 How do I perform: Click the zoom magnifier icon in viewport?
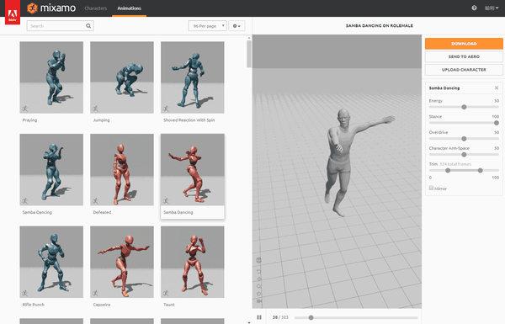(x=259, y=286)
